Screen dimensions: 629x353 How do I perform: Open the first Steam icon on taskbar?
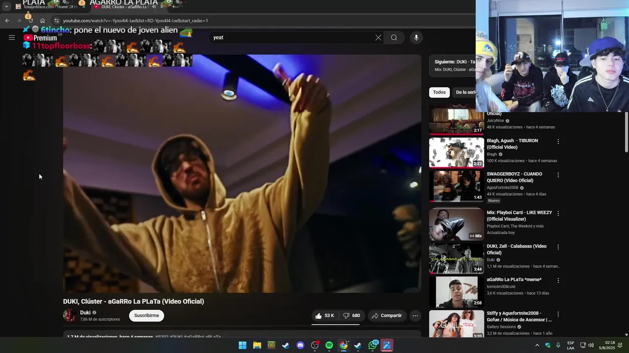click(x=286, y=345)
